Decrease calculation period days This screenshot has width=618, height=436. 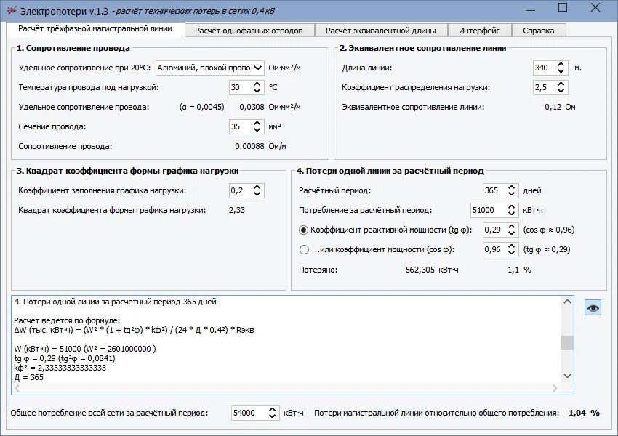(511, 194)
